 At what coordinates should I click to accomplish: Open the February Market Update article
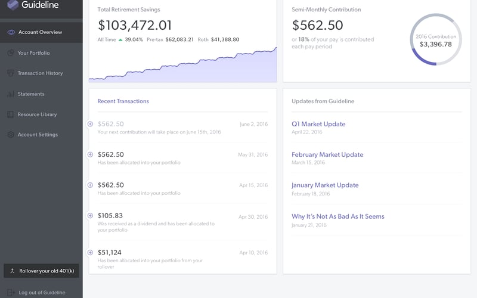pos(327,154)
